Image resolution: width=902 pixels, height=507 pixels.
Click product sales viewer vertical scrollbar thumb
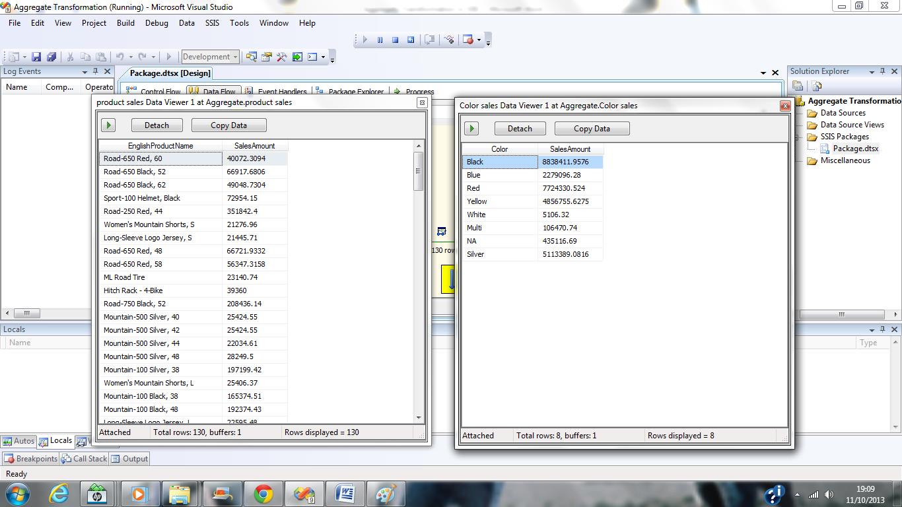point(418,170)
